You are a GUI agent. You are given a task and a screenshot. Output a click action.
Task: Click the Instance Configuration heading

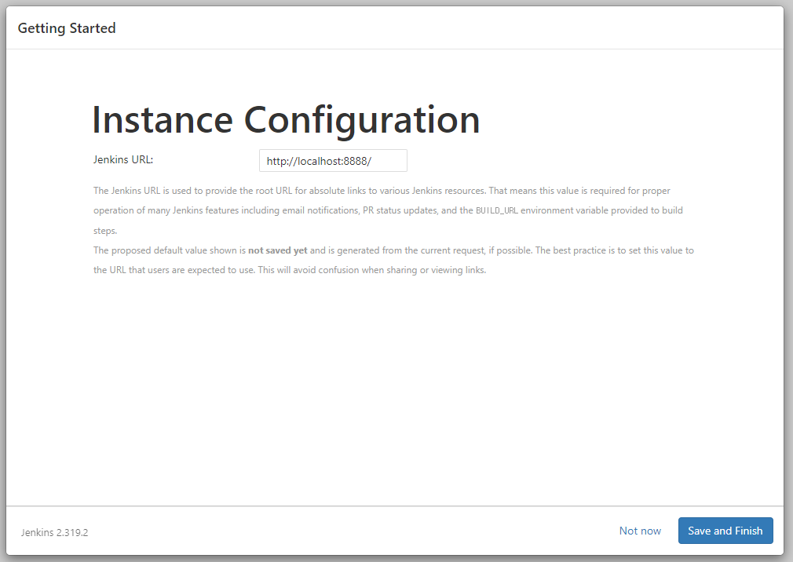pyautogui.click(x=286, y=120)
